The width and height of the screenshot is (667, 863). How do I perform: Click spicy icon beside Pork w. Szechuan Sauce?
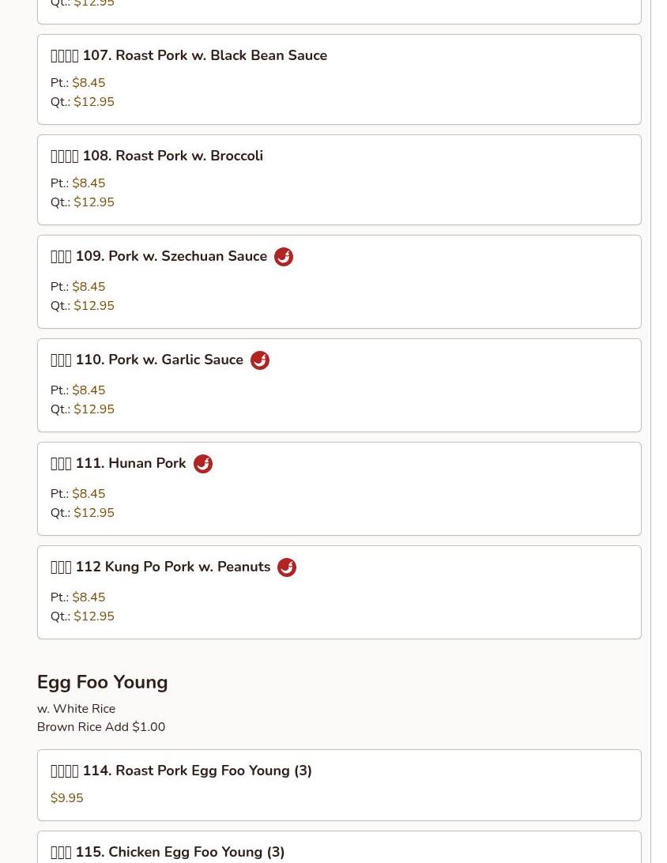click(x=284, y=257)
